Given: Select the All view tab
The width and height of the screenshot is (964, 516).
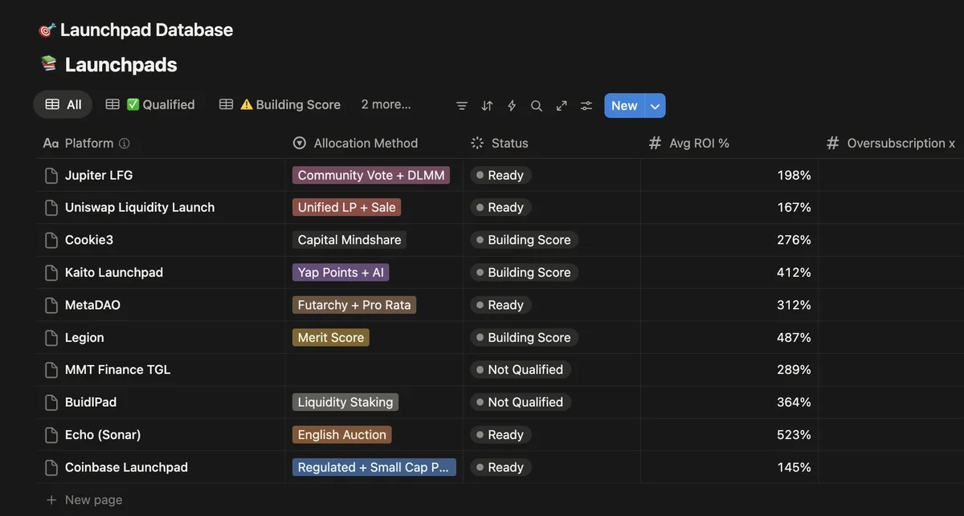Looking at the screenshot, I should tap(63, 104).
